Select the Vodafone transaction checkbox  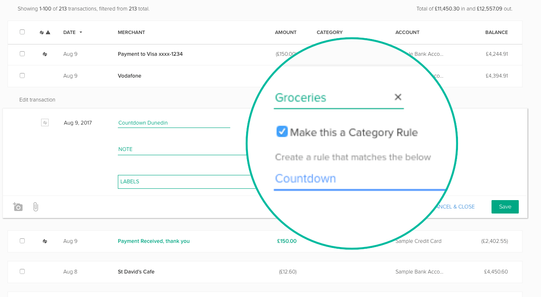point(22,76)
